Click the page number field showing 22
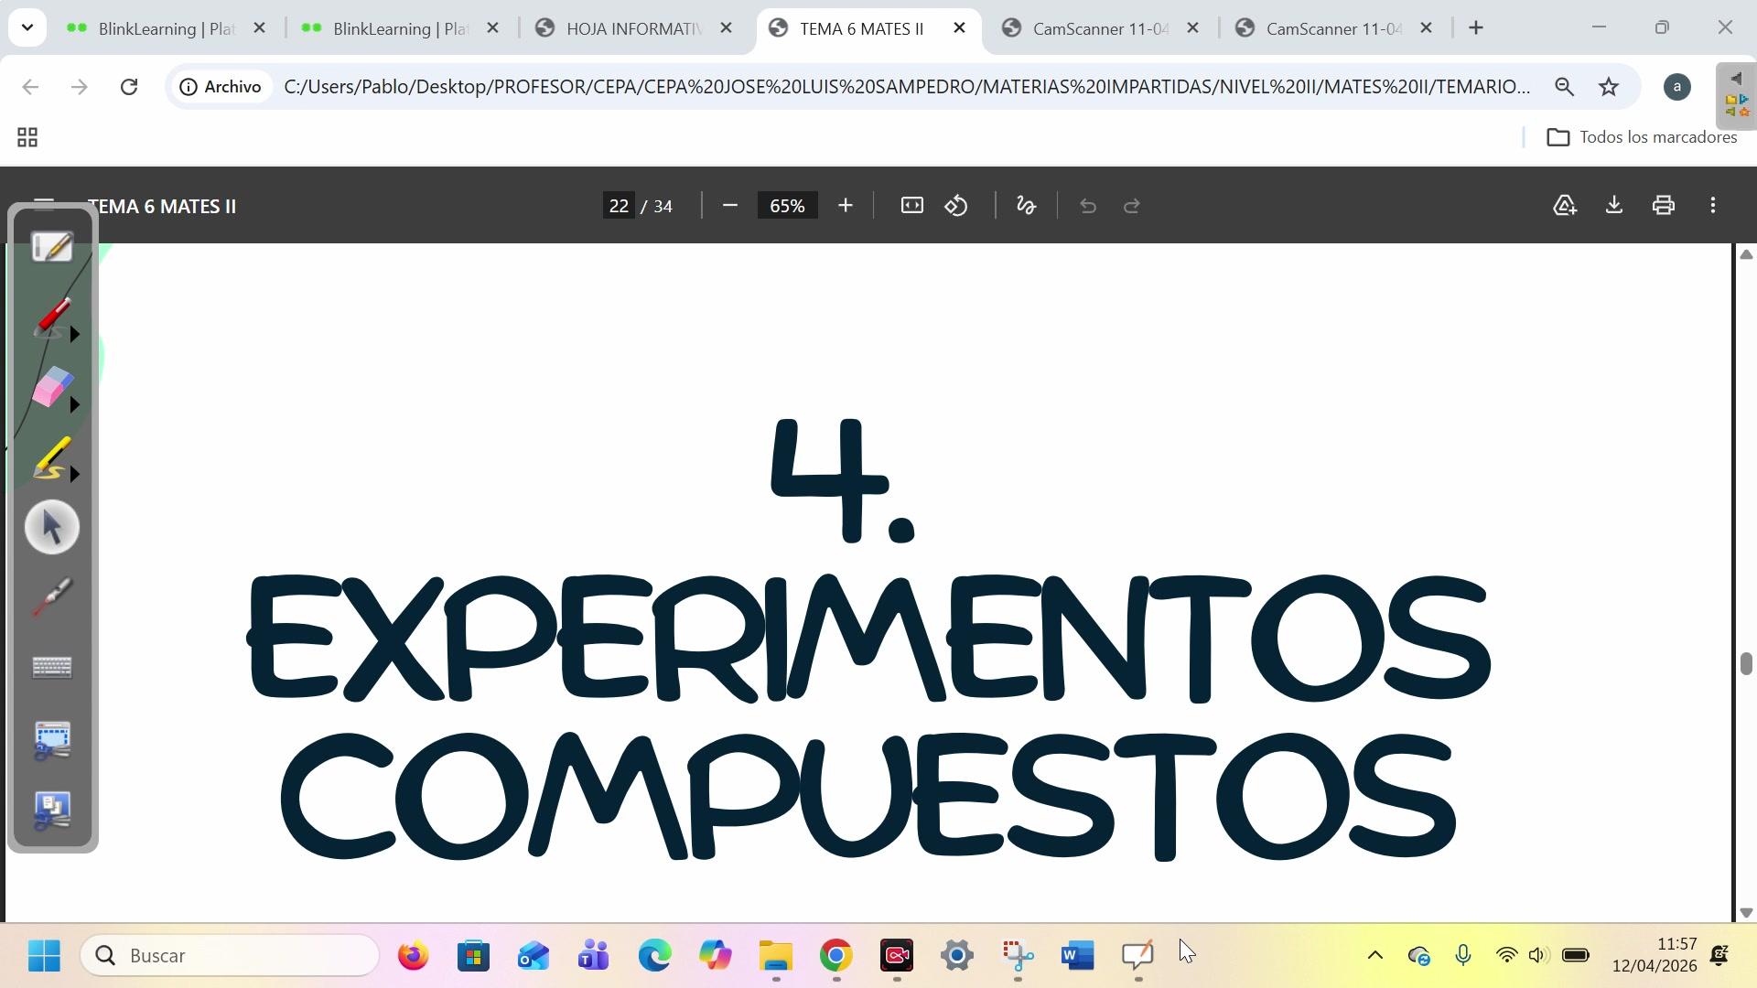1757x988 pixels. coord(619,206)
